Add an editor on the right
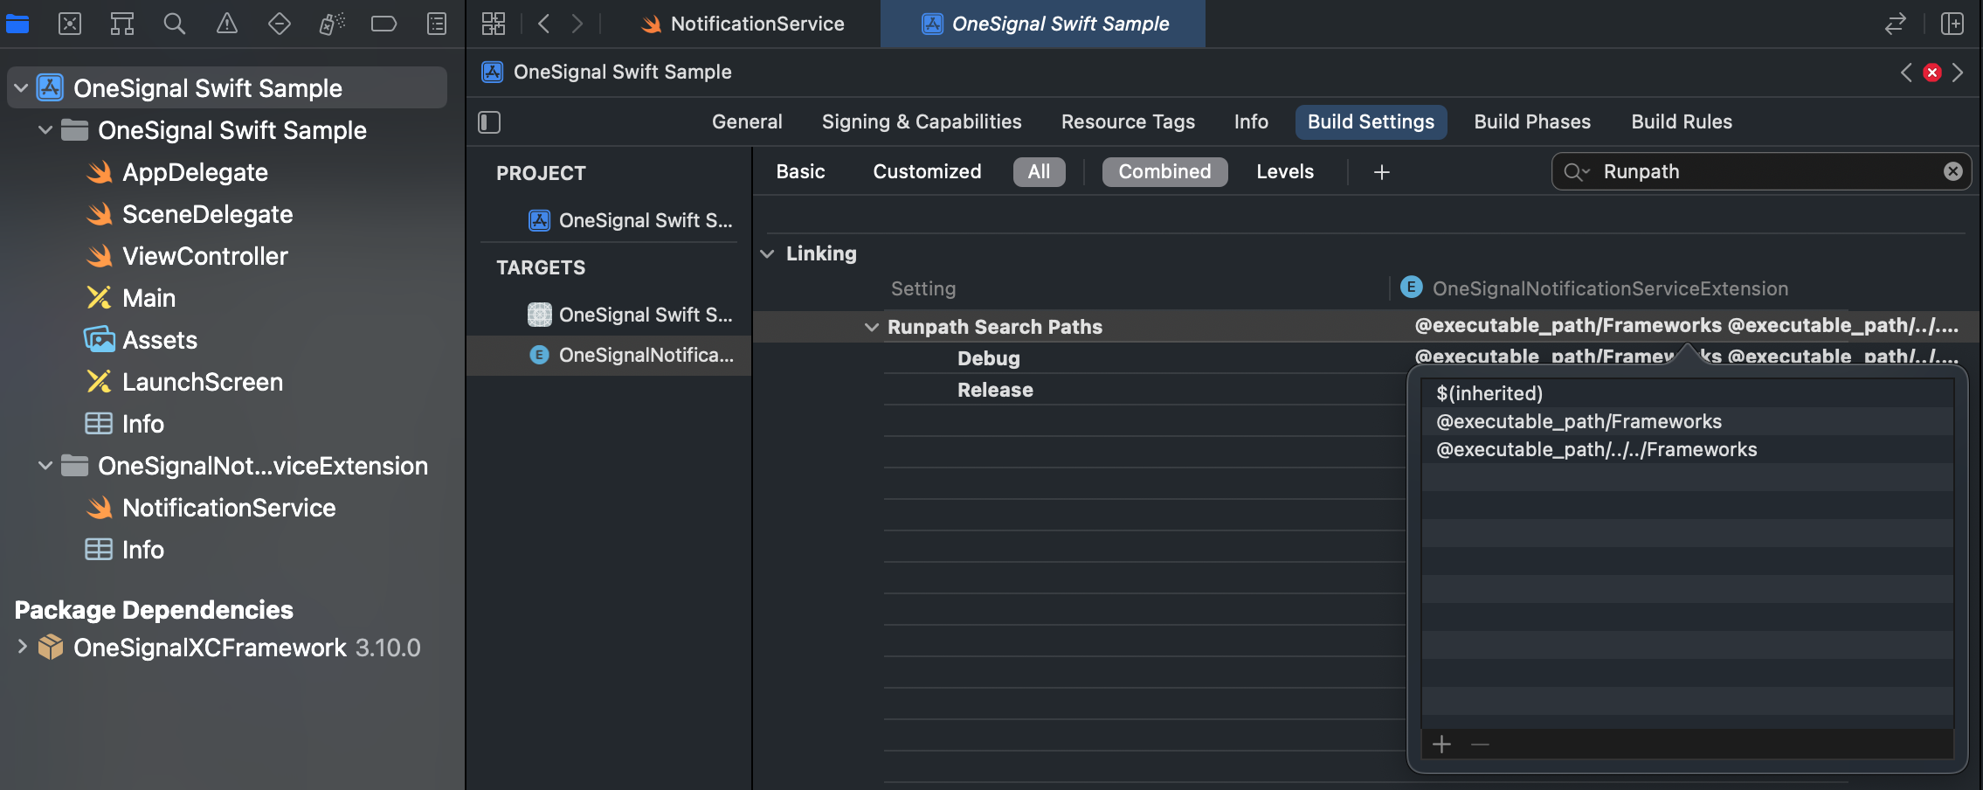The height and width of the screenshot is (790, 1983). (x=1952, y=24)
